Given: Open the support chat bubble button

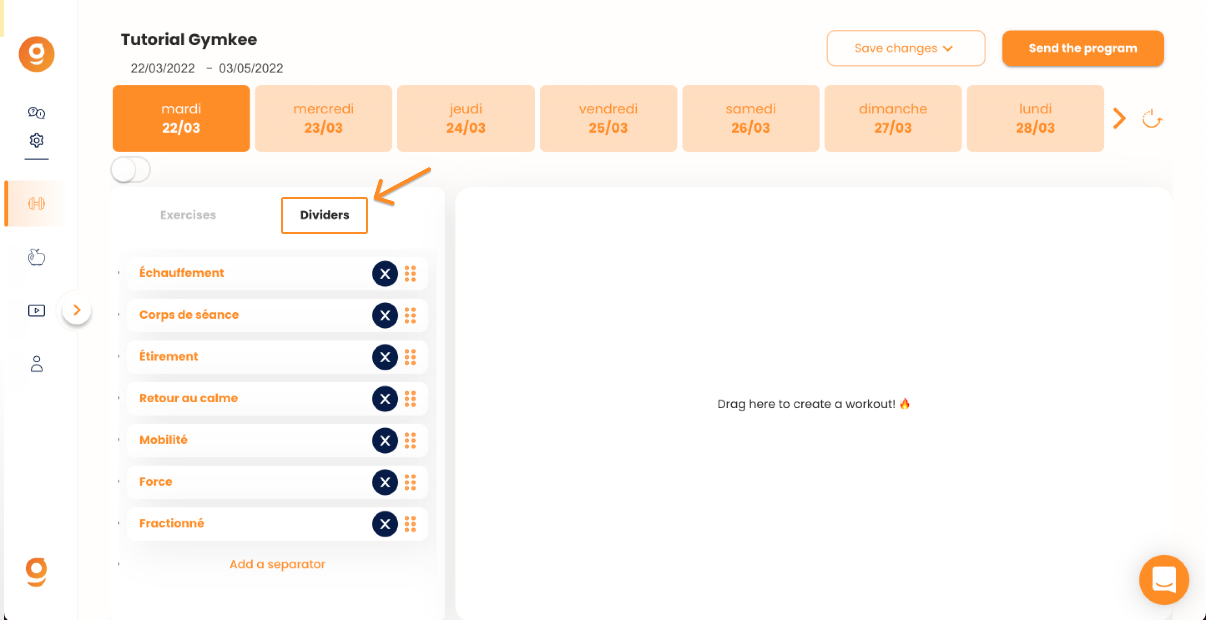Looking at the screenshot, I should (x=1164, y=579).
